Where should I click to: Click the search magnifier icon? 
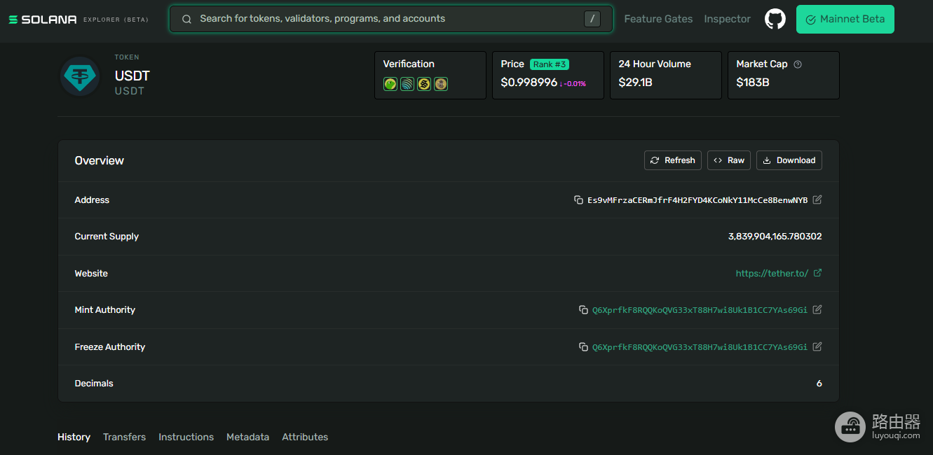pos(186,19)
